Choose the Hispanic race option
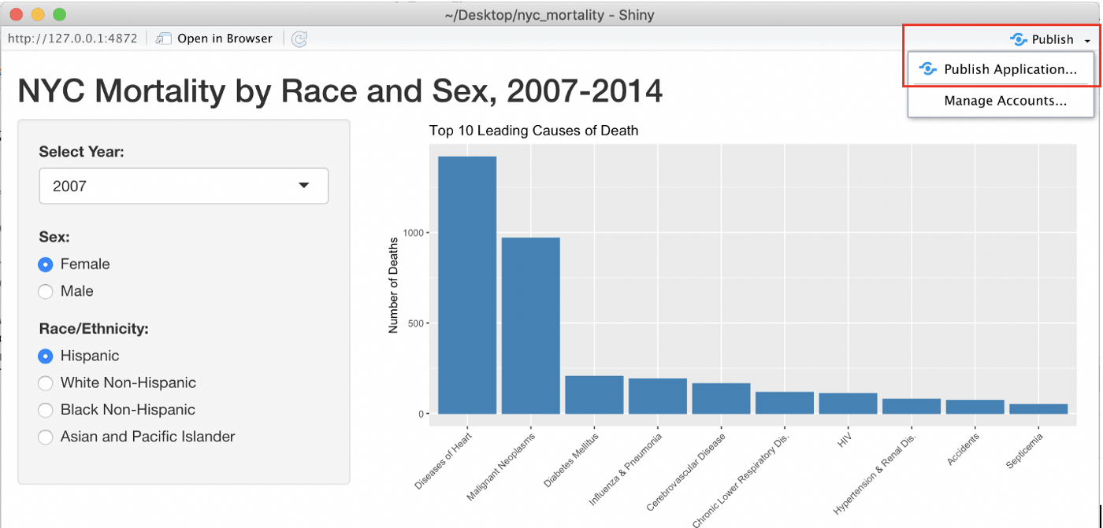Viewport: 1103px width, 528px height. 46,356
